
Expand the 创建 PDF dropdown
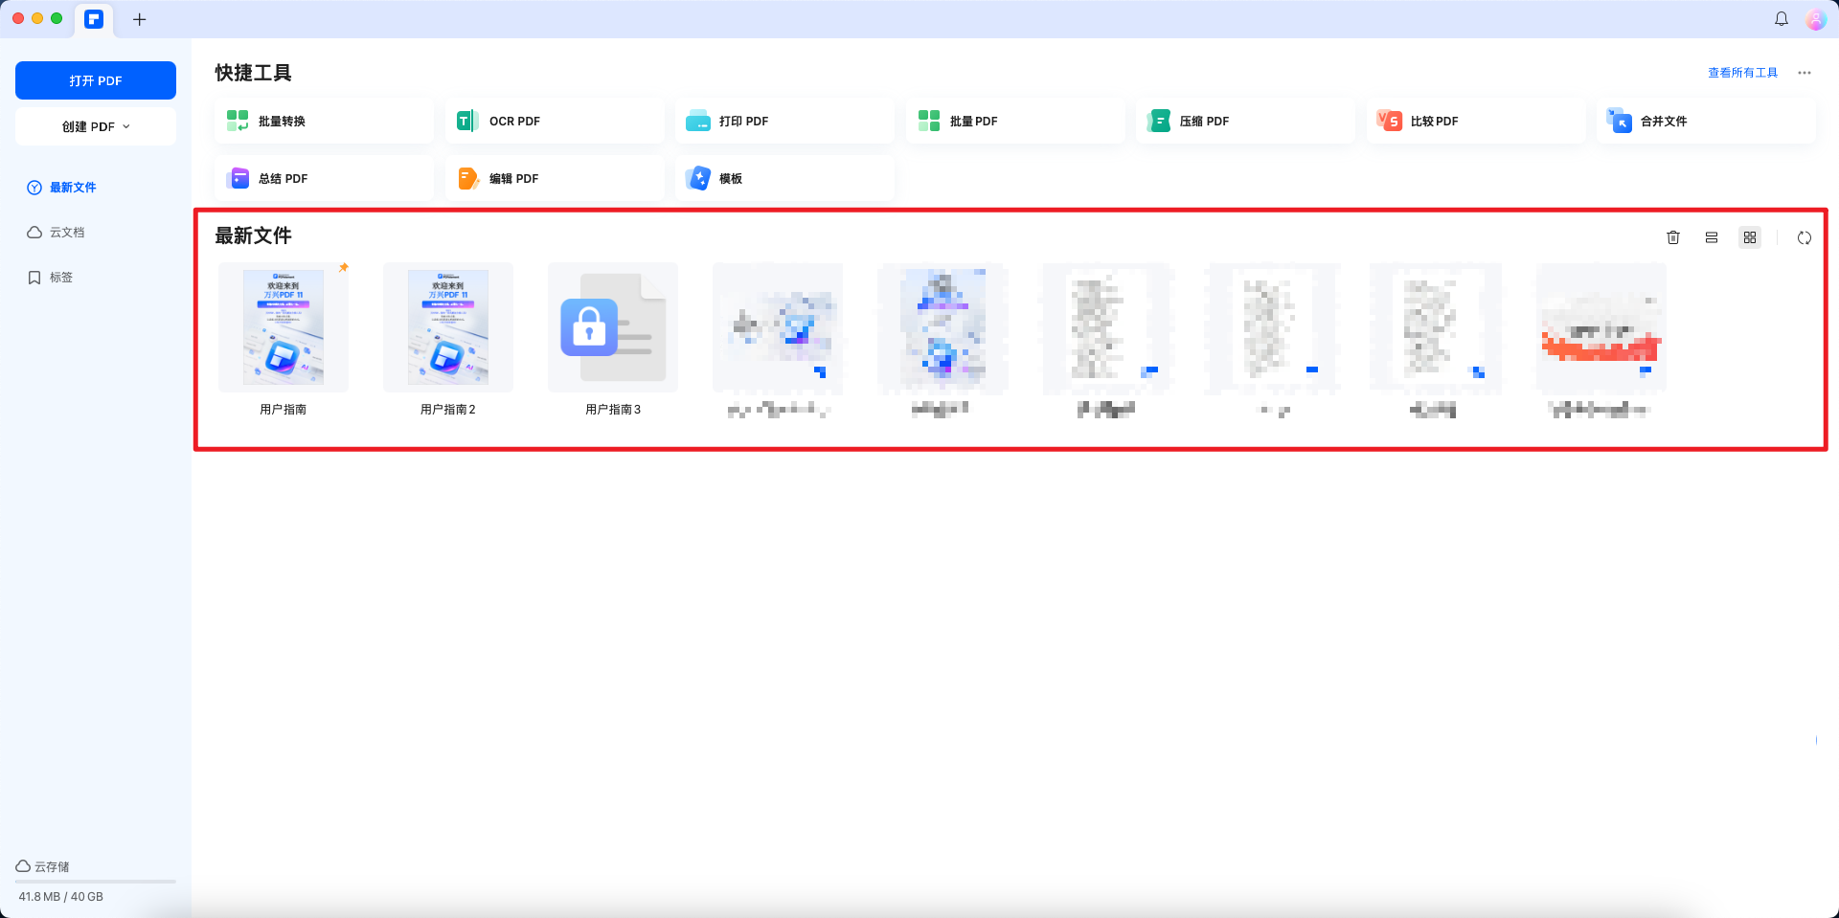(x=96, y=126)
